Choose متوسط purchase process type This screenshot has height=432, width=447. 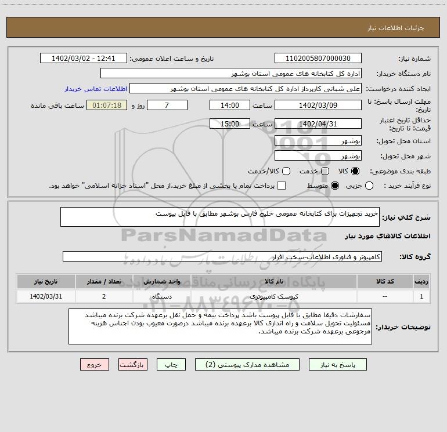click(x=335, y=186)
